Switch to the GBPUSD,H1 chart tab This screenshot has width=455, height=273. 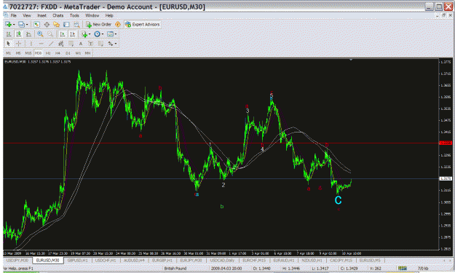pyautogui.click(x=77, y=260)
